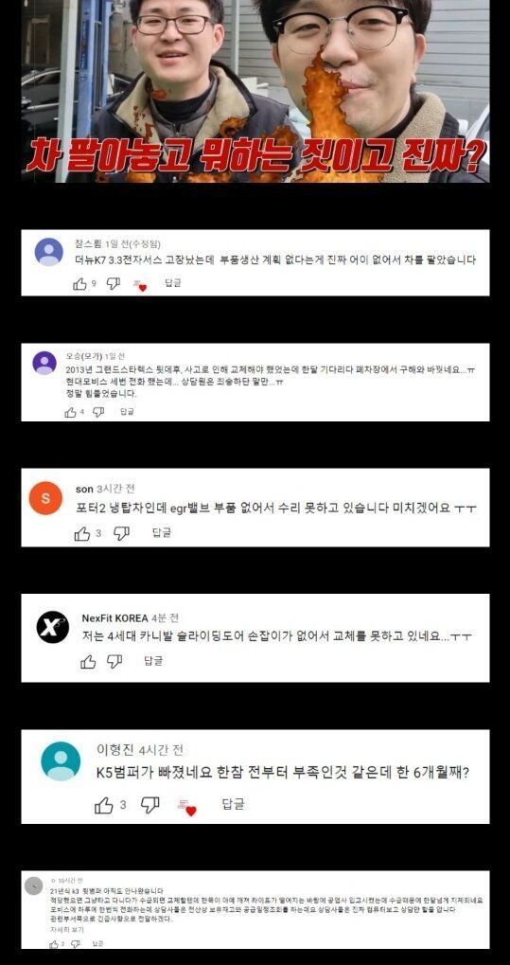Screen dimensions: 510x965
Task: Reply (답글) to 참스림's comment
Action: 173,283
